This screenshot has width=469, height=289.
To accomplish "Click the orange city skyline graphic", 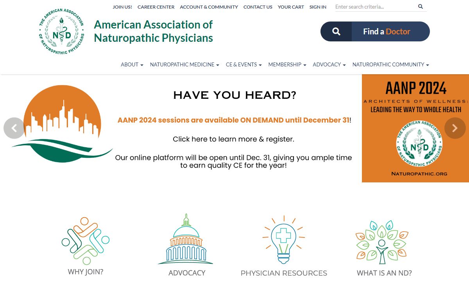I will (62, 124).
